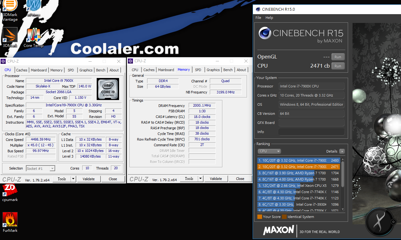Image resolution: width=401 pixels, height=240 pixels.
Task: Open the CPU ranking type dropdown
Action: [x=269, y=151]
